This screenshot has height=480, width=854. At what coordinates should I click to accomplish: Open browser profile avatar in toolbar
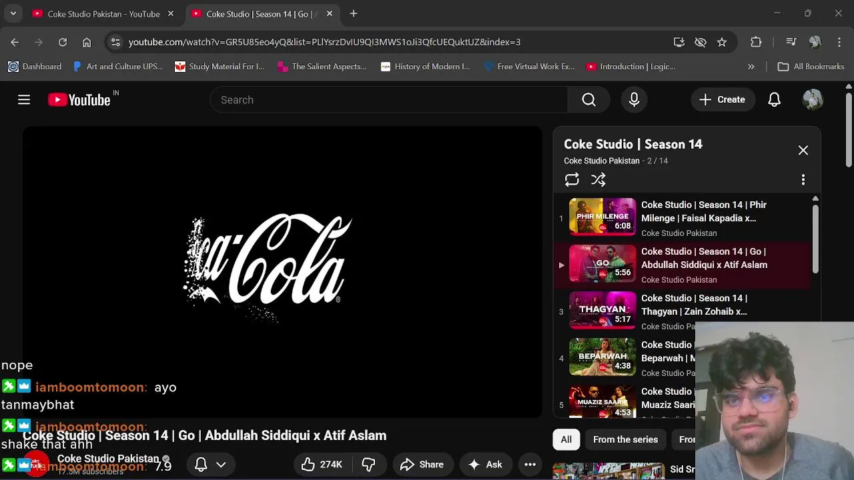(x=815, y=42)
